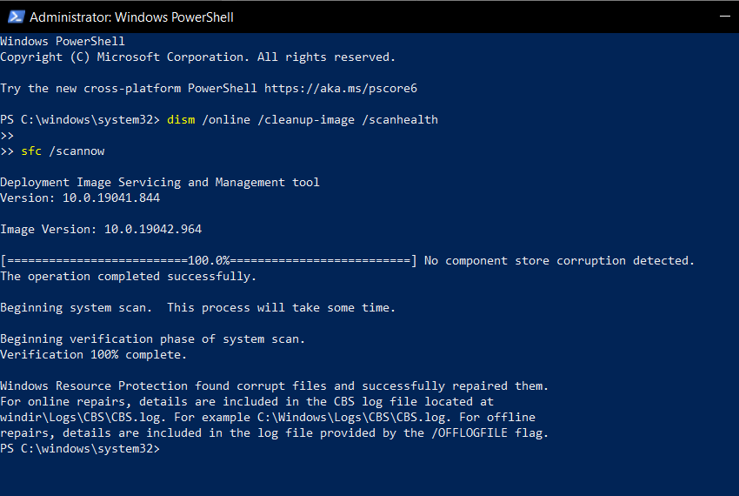739x496 pixels.
Task: Click the "Image Version: 10.0.19042.964" line
Action: pos(101,230)
